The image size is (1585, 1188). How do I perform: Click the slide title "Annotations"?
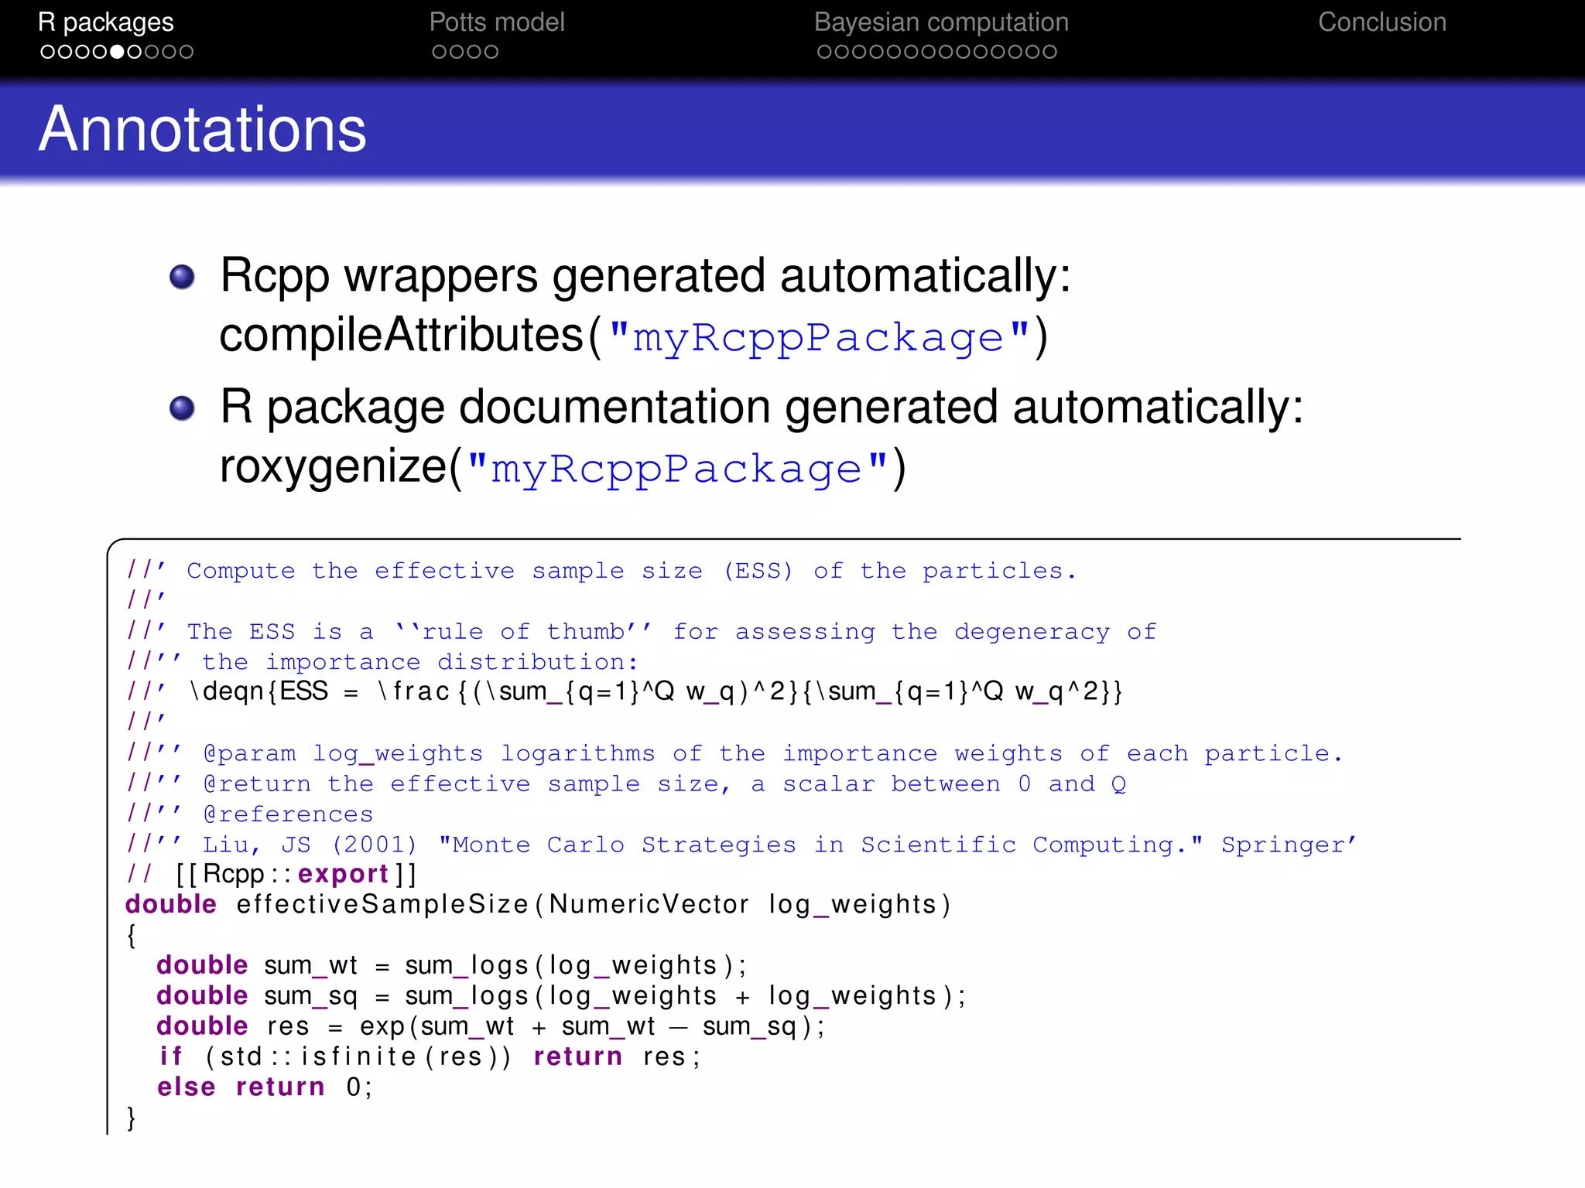203,129
